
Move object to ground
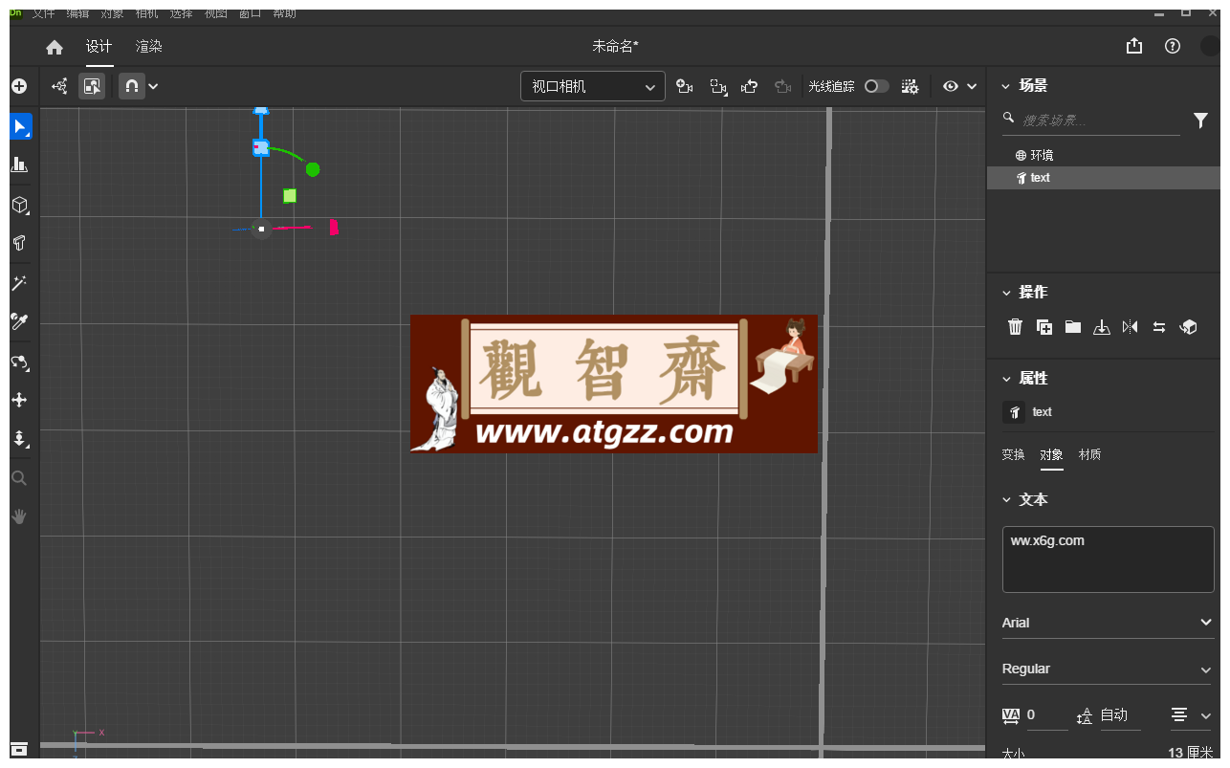(x=1102, y=327)
